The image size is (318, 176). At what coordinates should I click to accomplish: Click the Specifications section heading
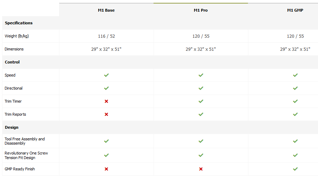(x=19, y=23)
